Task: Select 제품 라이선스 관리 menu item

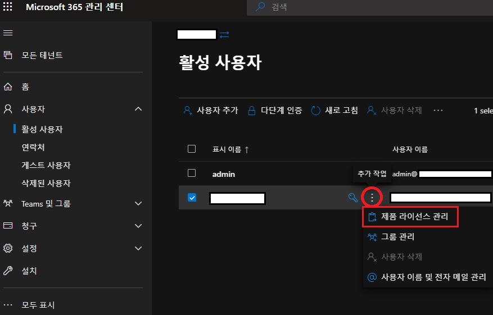Action: (x=410, y=217)
